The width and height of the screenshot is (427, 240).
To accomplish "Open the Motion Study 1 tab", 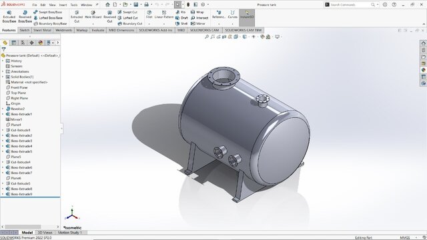I will tap(70, 233).
